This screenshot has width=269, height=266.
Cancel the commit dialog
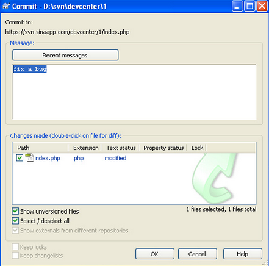pyautogui.click(x=198, y=254)
